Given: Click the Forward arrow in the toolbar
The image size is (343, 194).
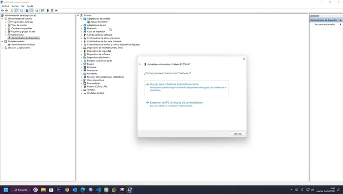Looking at the screenshot, I should 6,10.
